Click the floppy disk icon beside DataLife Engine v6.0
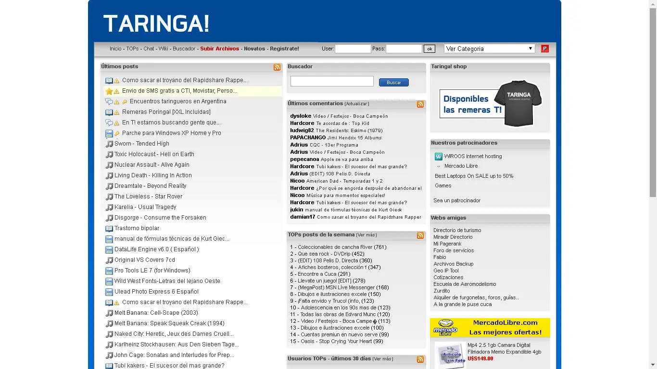The height and width of the screenshot is (369, 657). click(x=109, y=250)
